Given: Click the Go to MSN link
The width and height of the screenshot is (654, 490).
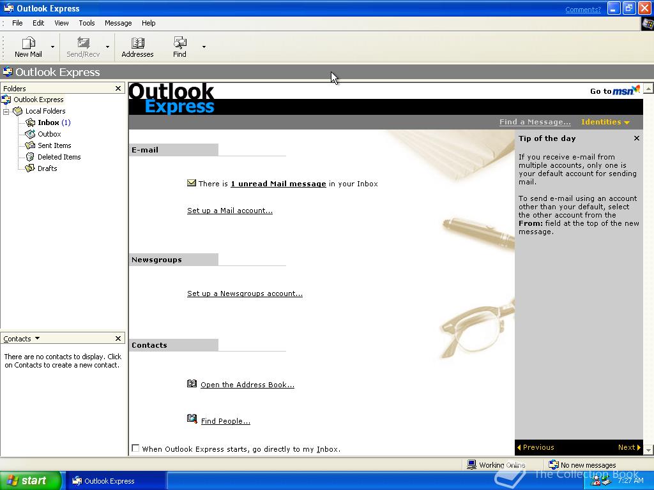Looking at the screenshot, I should pyautogui.click(x=615, y=91).
